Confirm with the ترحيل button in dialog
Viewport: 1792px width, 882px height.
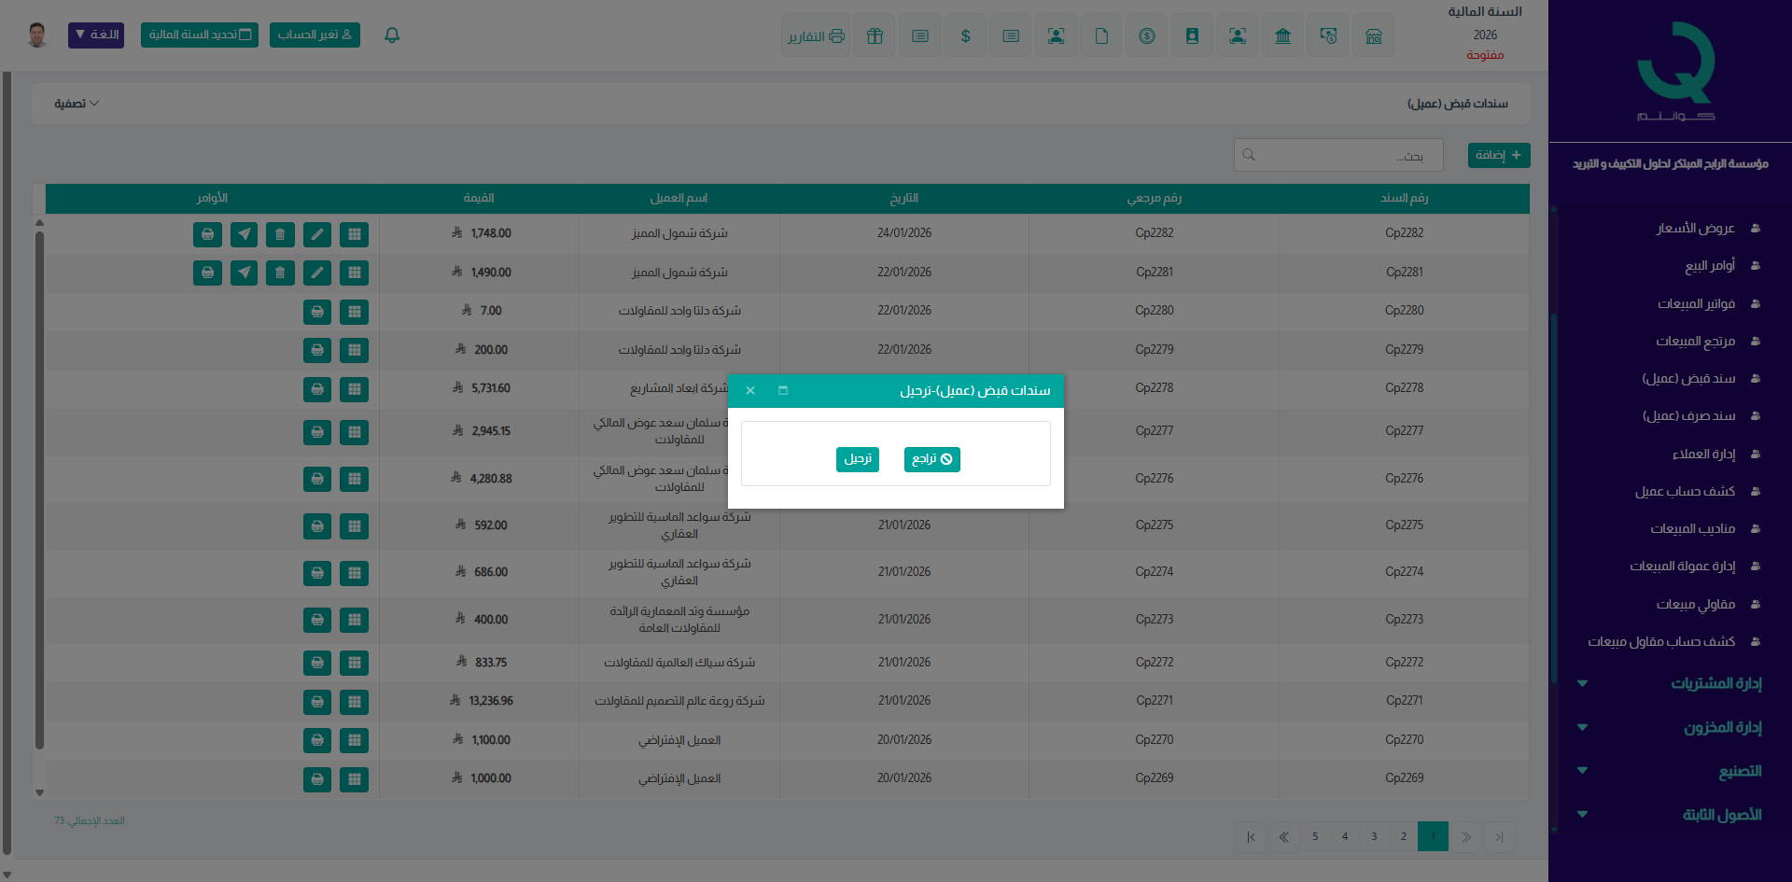click(857, 459)
